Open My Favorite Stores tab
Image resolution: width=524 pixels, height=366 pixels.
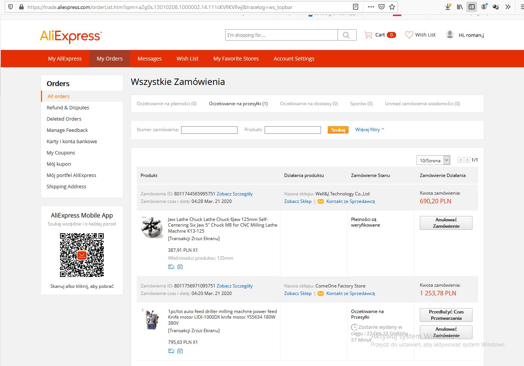[x=236, y=59]
